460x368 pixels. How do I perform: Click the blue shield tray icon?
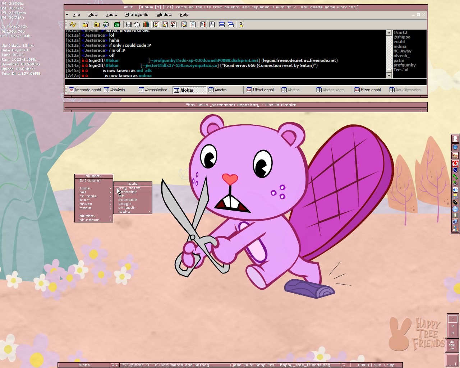455,170
